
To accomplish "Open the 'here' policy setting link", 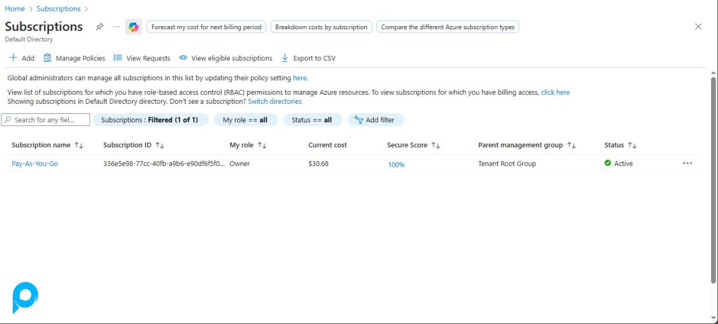I will 300,78.
